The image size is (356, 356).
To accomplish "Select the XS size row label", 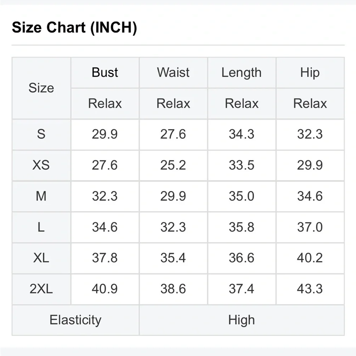I will click(x=41, y=165).
